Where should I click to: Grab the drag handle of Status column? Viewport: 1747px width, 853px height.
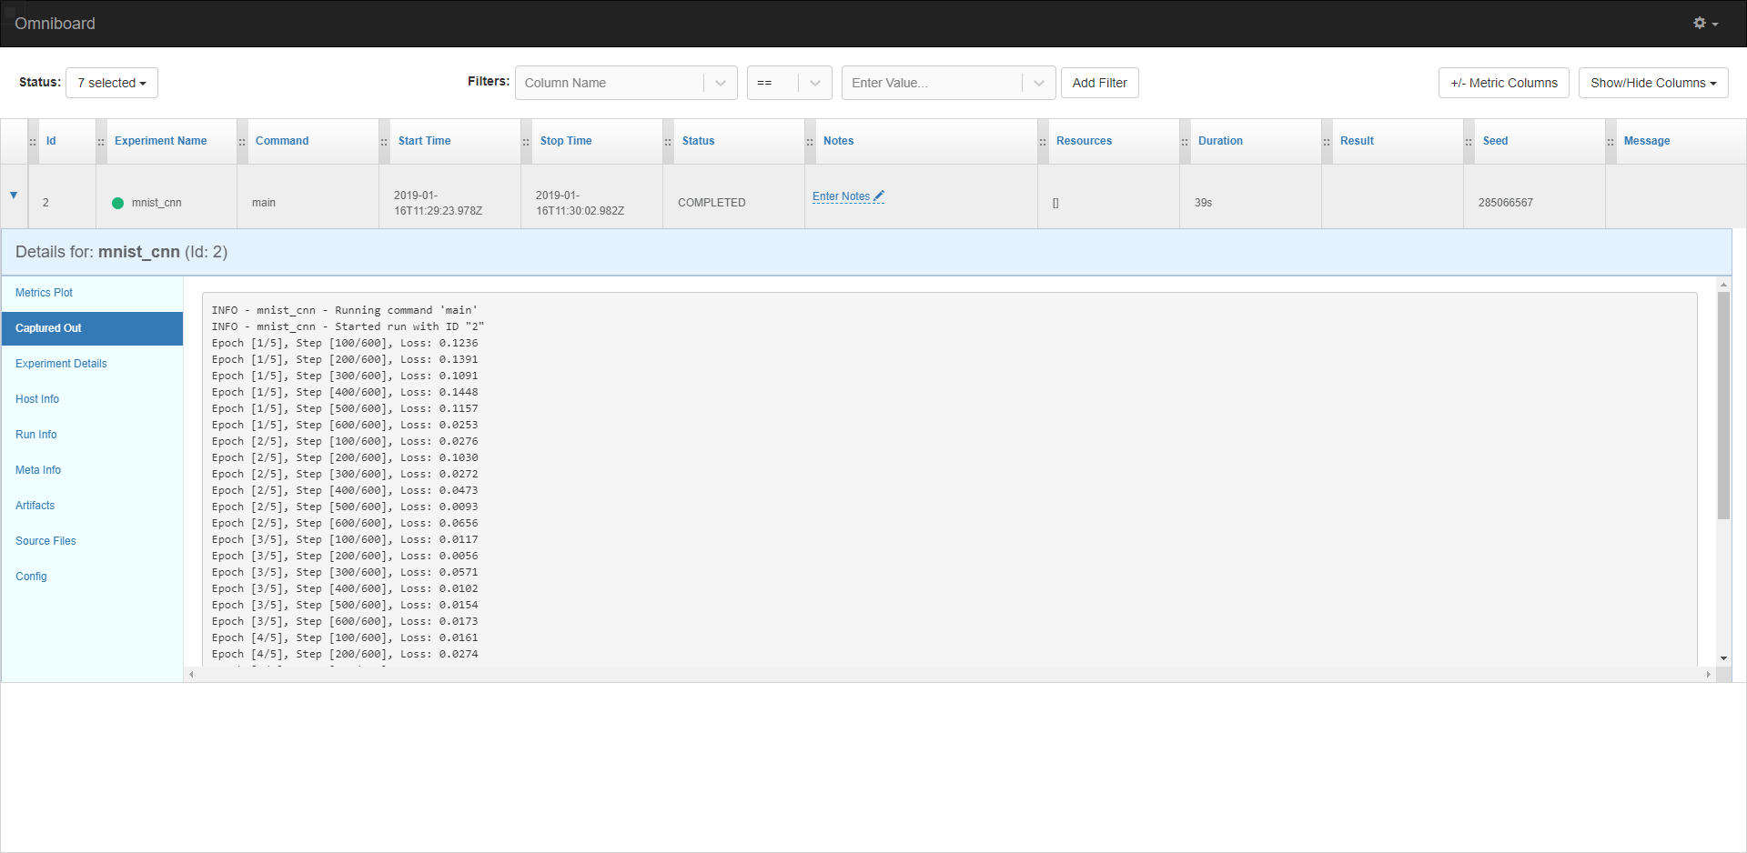pos(668,142)
